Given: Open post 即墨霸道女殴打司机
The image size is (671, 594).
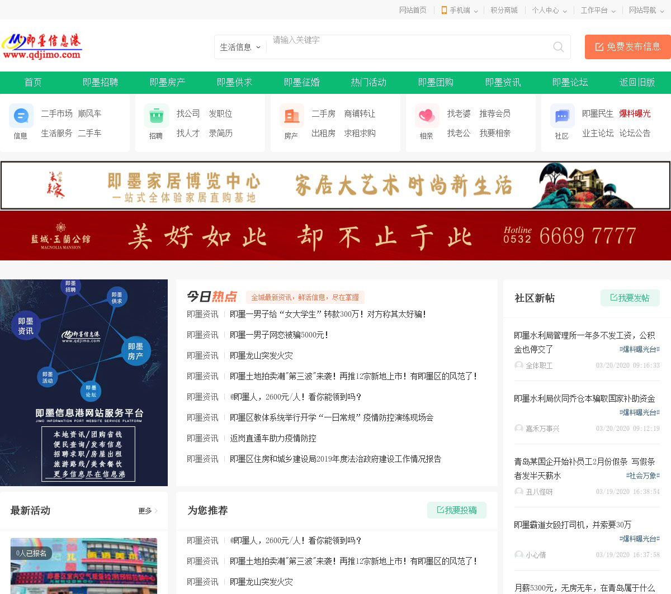Looking at the screenshot, I should click(x=573, y=525).
